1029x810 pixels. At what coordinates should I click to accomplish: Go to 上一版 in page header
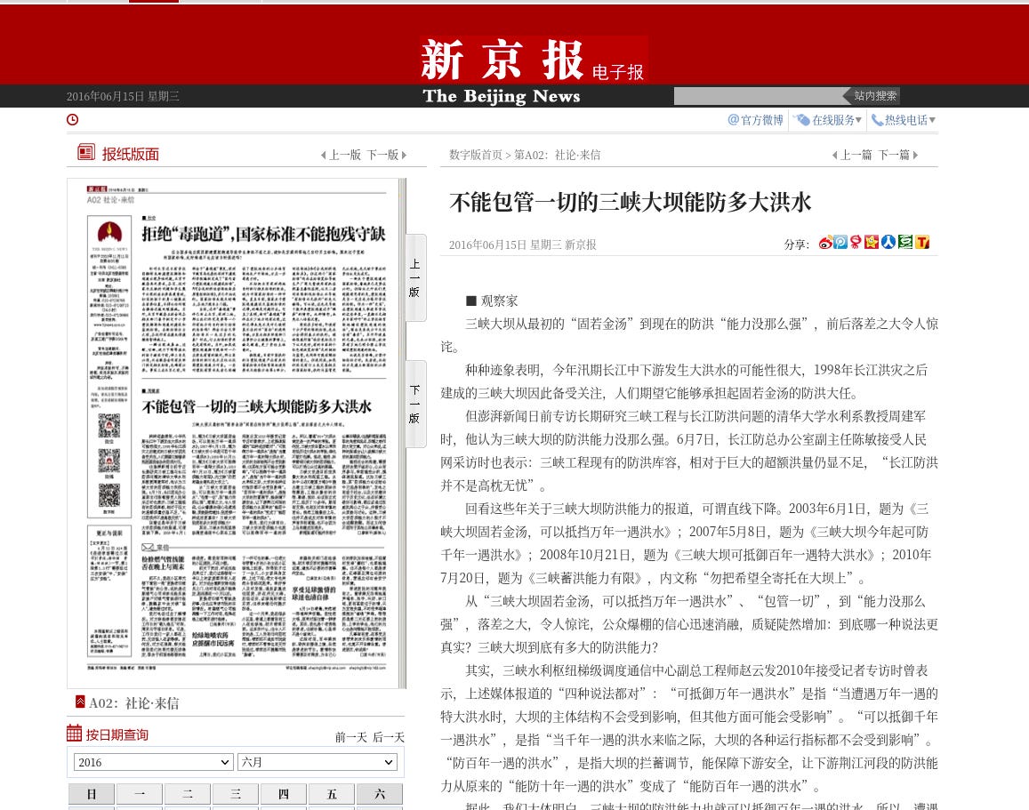(x=341, y=155)
